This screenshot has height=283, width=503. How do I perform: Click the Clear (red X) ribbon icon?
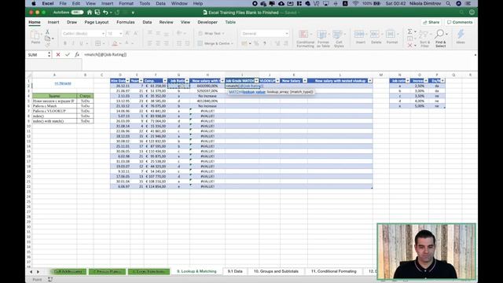[x=410, y=46]
